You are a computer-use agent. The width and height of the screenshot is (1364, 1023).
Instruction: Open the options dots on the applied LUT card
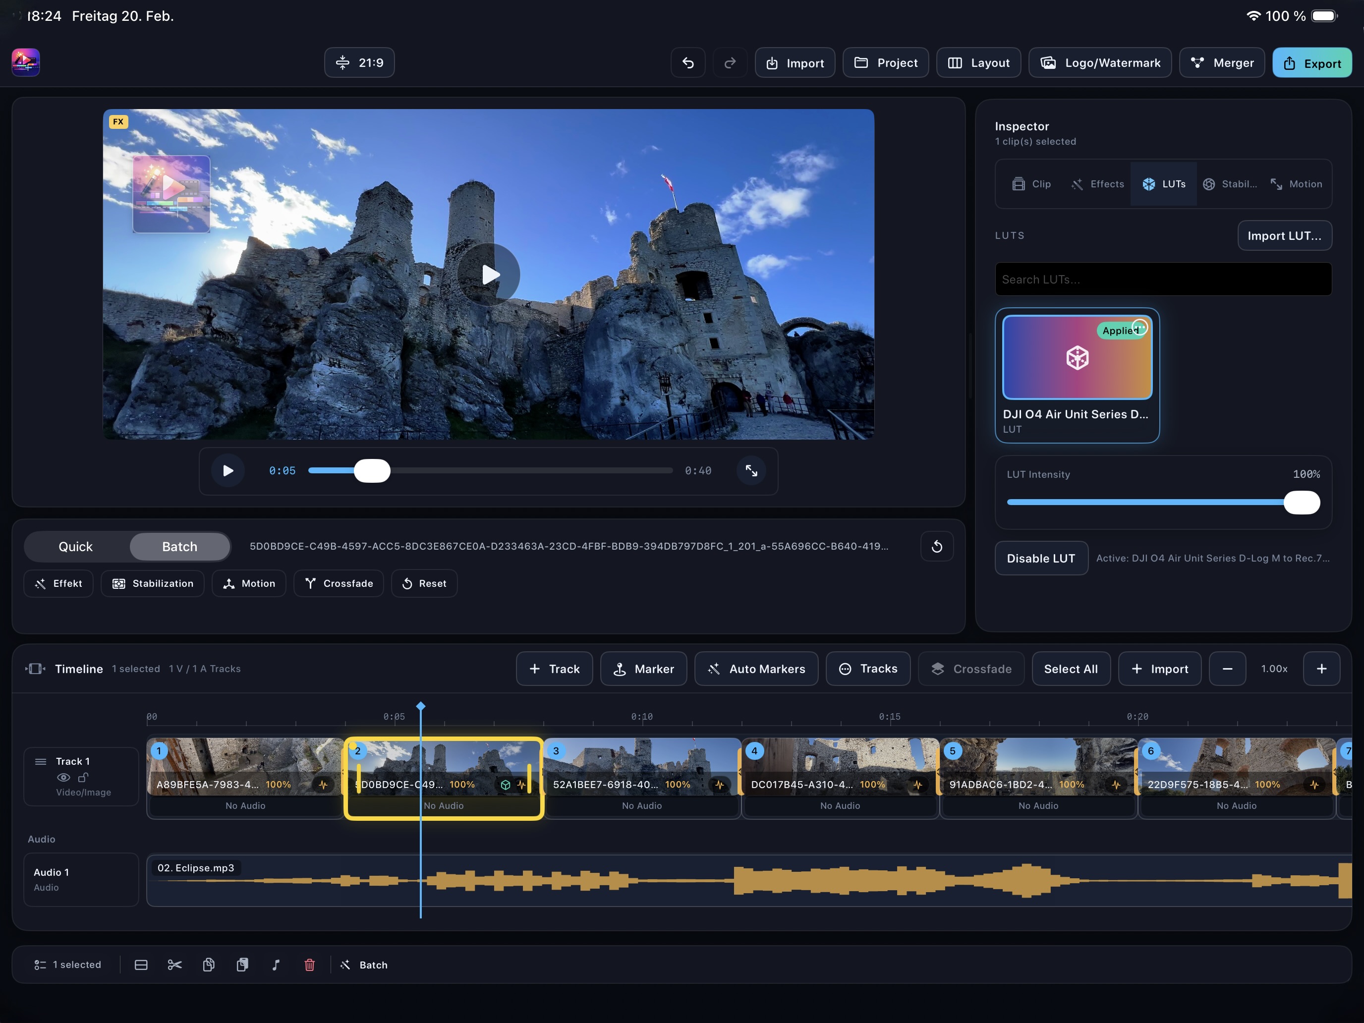pyautogui.click(x=1139, y=328)
